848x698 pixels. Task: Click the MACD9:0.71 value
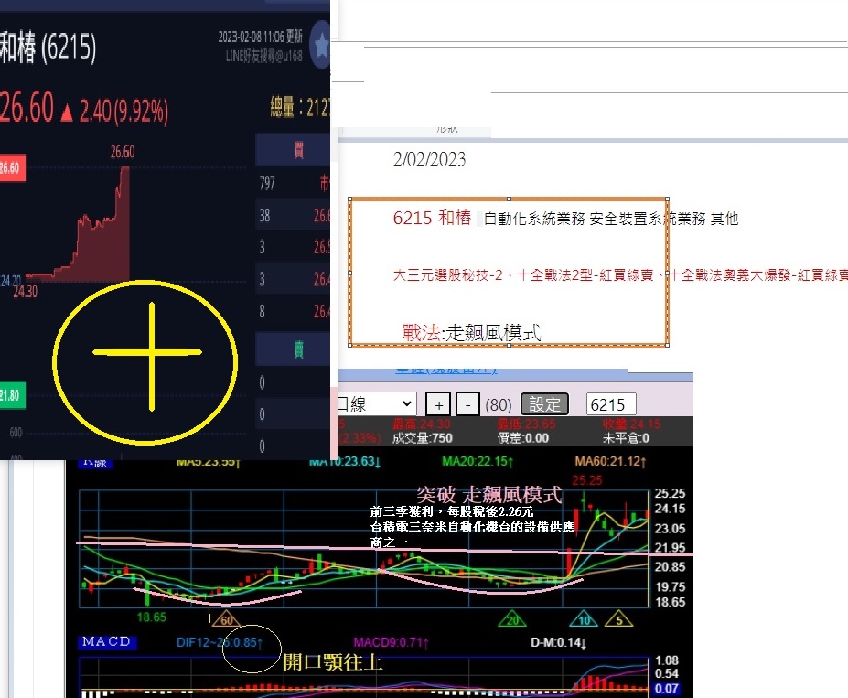(391, 642)
